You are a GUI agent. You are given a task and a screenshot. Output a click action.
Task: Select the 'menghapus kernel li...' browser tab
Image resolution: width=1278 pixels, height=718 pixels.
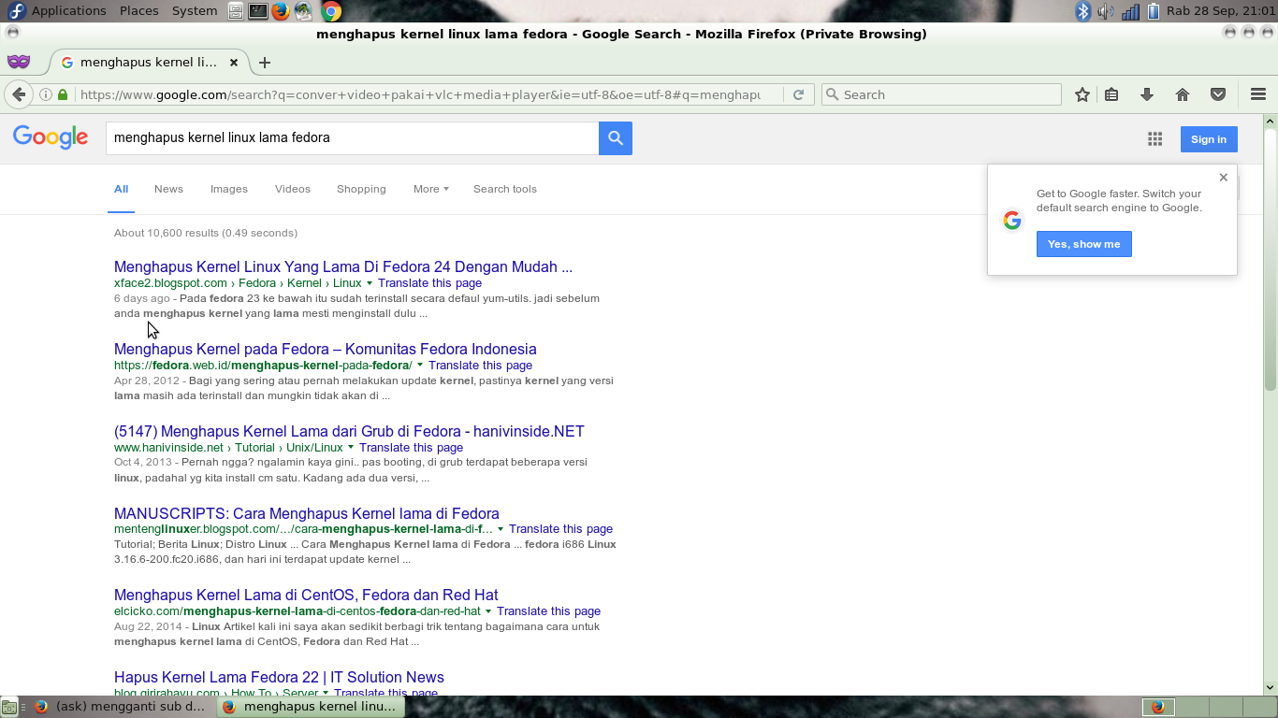(150, 63)
